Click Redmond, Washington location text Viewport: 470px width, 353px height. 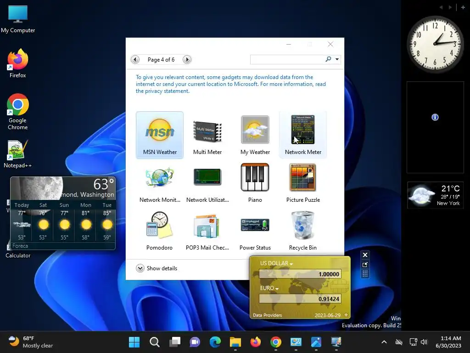tap(83, 194)
